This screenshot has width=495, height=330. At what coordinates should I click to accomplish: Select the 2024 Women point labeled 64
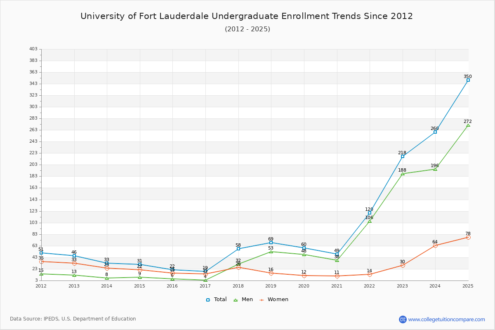[435, 245]
